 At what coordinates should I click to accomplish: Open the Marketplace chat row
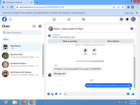21,47
